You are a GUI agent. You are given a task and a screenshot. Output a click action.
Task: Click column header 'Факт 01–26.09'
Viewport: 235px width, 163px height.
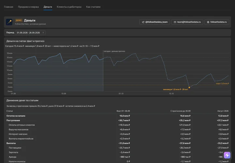[123, 111]
